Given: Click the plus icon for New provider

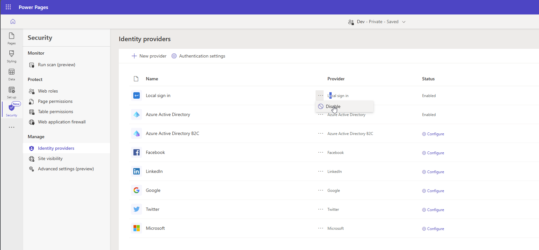Looking at the screenshot, I should point(134,56).
